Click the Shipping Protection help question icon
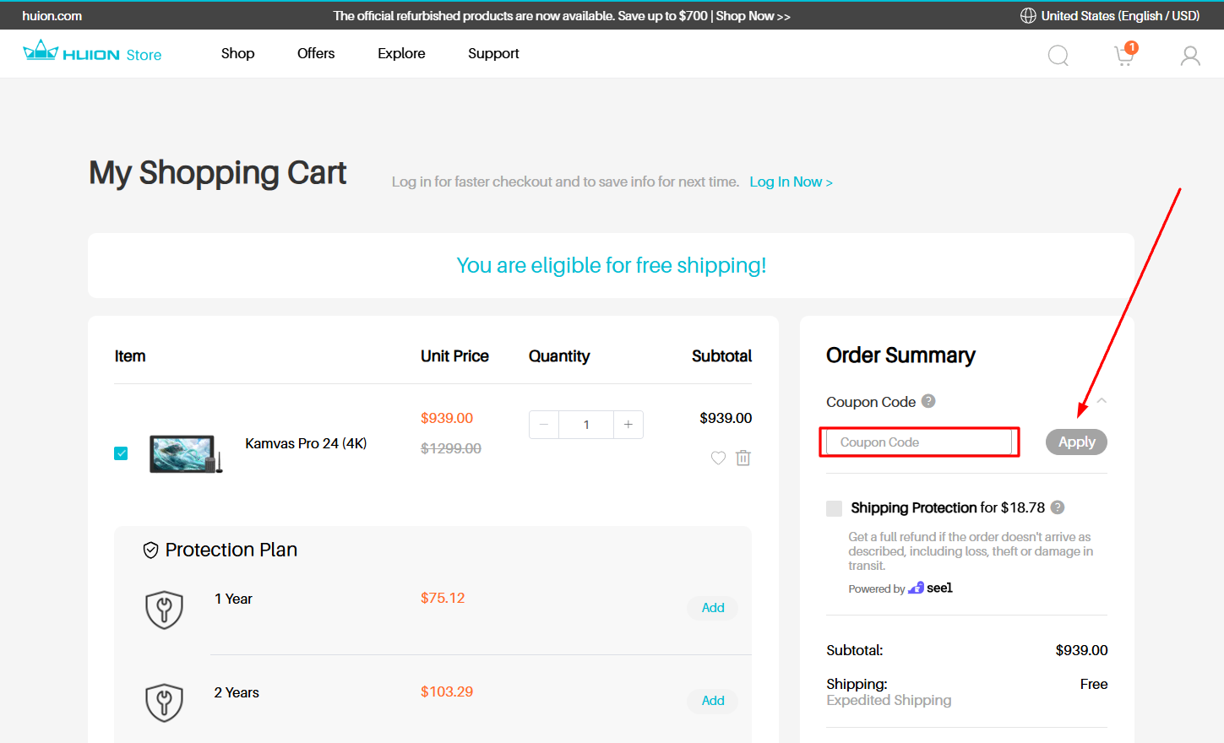The image size is (1224, 743). pos(1058,507)
